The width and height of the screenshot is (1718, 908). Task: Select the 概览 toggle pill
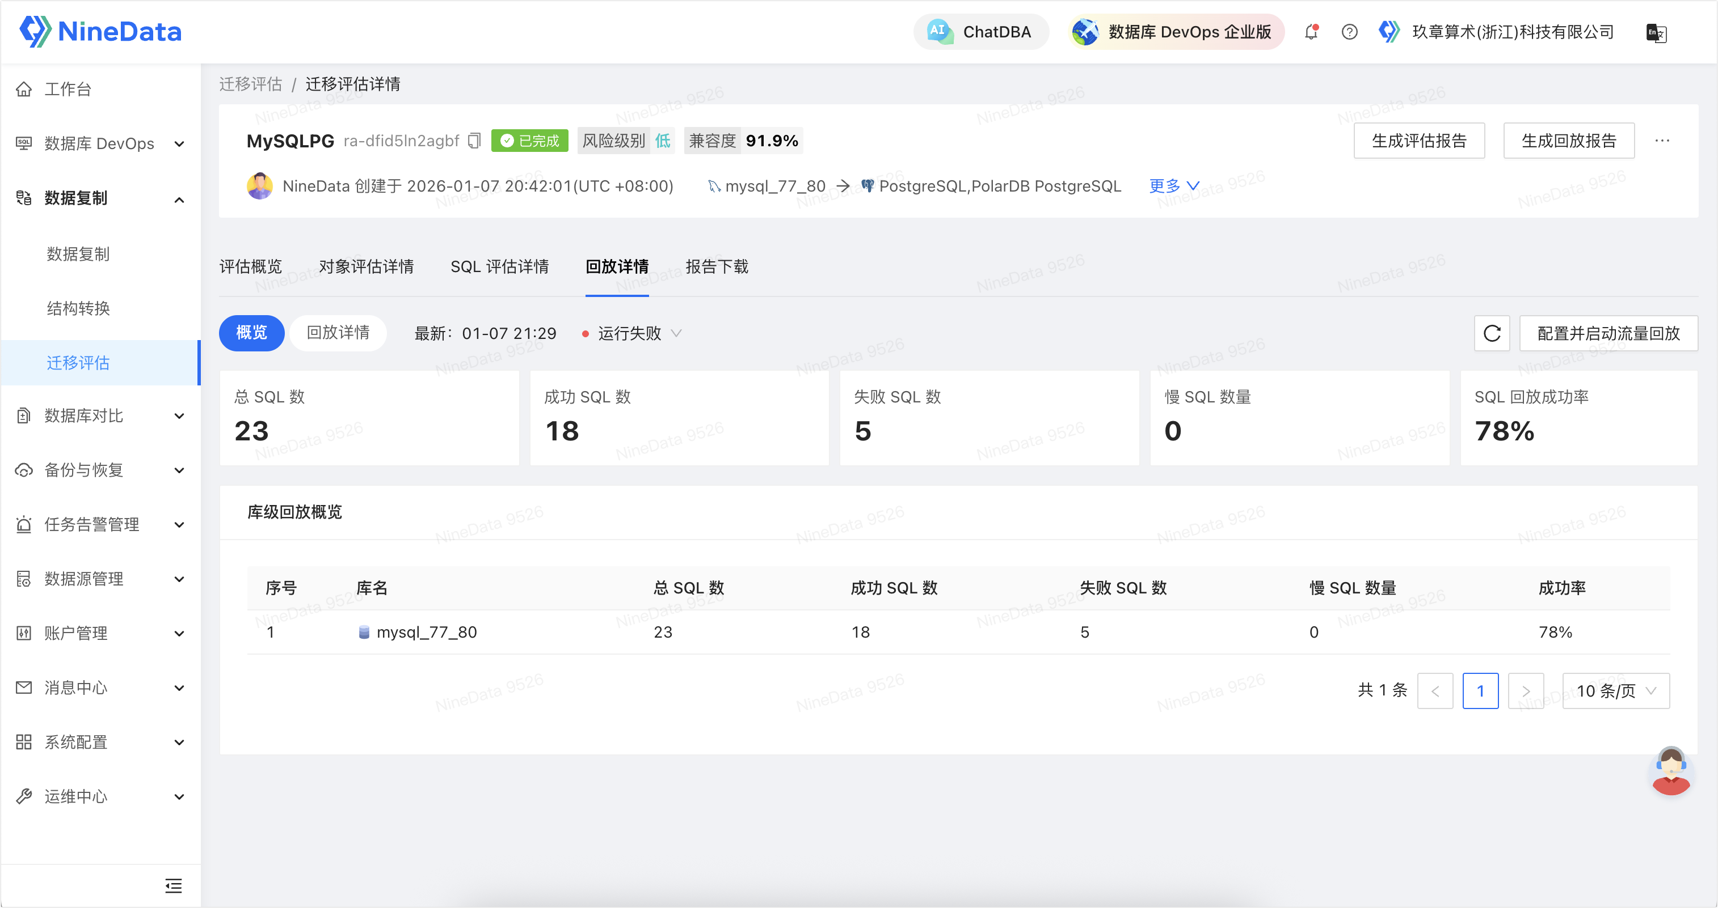tap(251, 332)
